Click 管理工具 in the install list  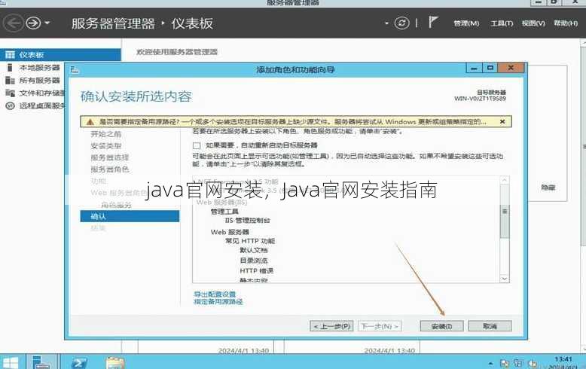pos(224,212)
